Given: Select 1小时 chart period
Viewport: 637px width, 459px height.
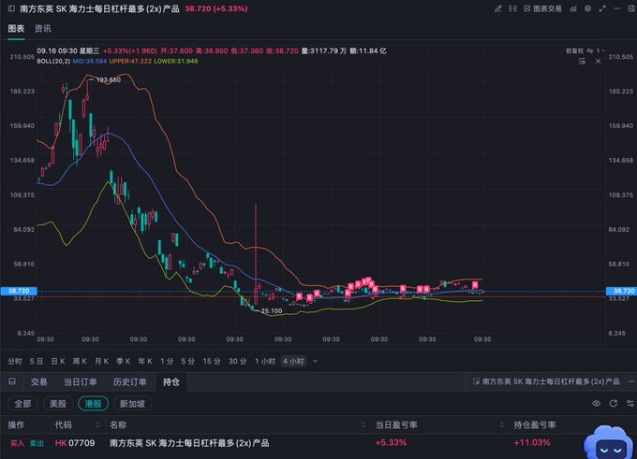Looking at the screenshot, I should pos(265,361).
